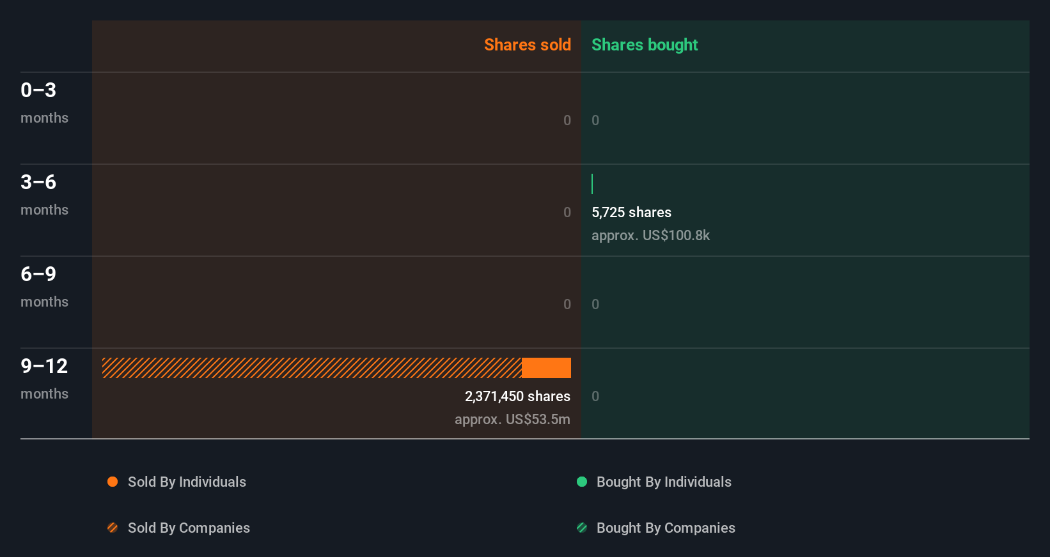Image resolution: width=1050 pixels, height=557 pixels.
Task: Toggle the Sold By Companies legend label
Action: (189, 528)
